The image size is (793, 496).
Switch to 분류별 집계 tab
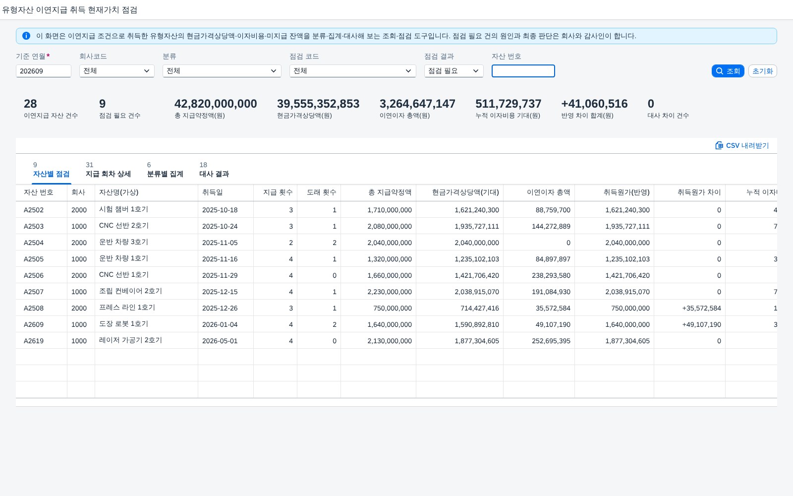[165, 170]
